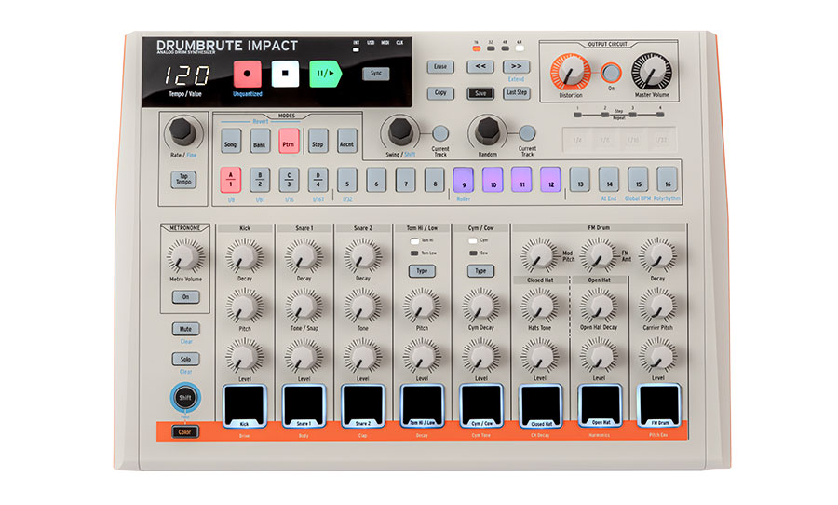The image size is (838, 505).
Task: Click the FM Drum Mod Pitch knob
Action: pyautogui.click(x=539, y=256)
